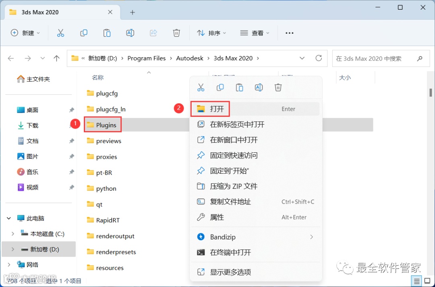Choose 固定到"开始"

[x=255, y=171]
